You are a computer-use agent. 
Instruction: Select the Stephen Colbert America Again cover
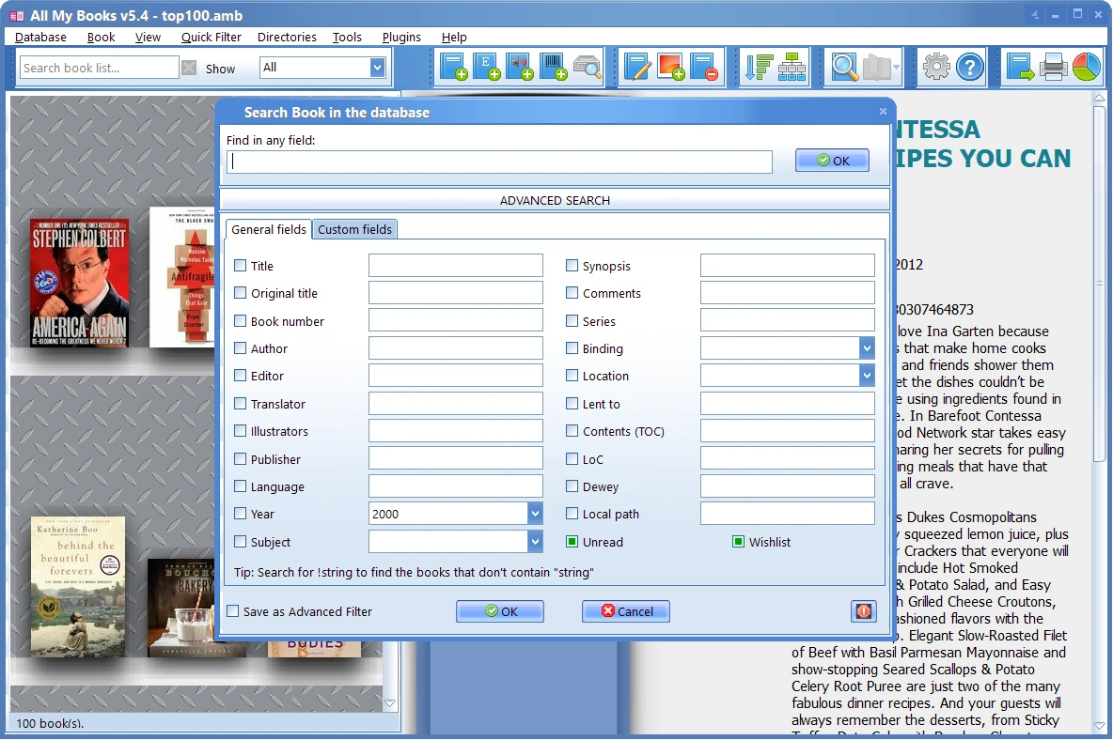(x=79, y=283)
